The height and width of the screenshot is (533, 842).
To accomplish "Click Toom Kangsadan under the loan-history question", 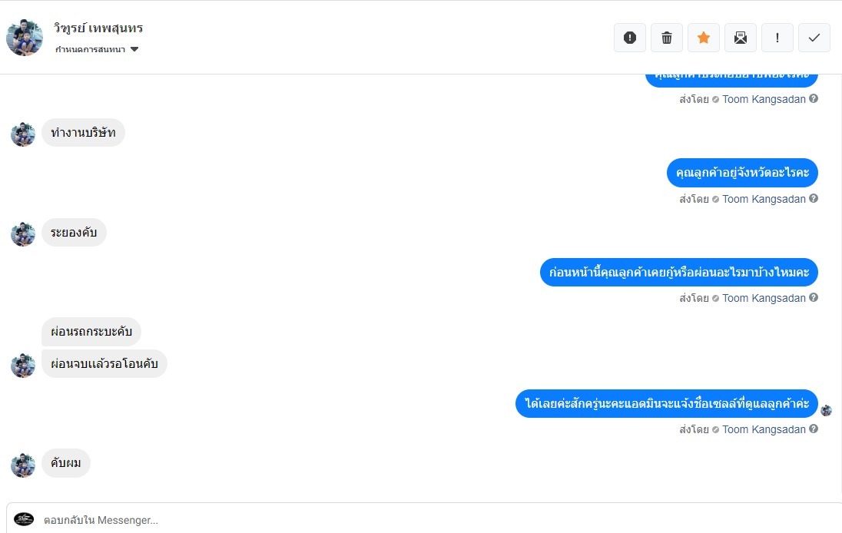I will click(x=764, y=298).
